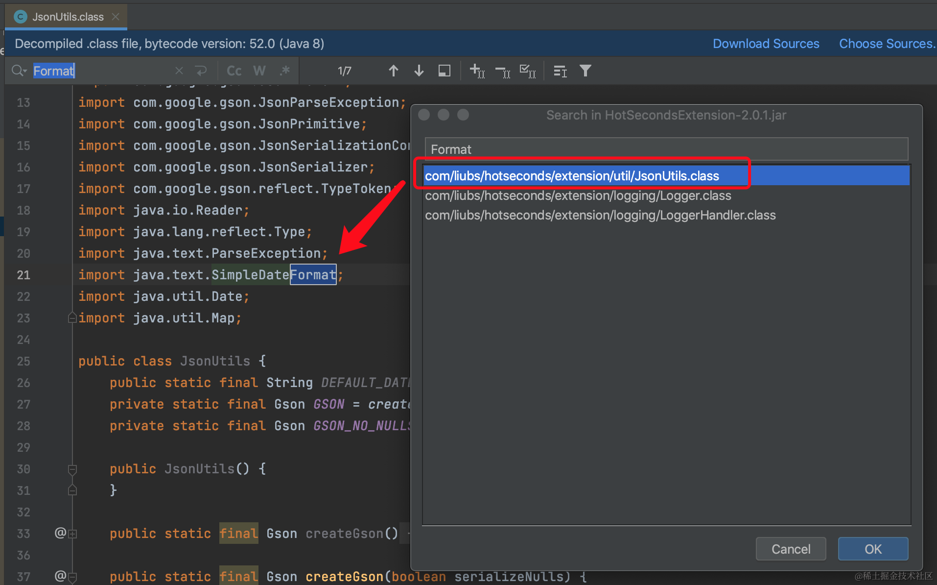This screenshot has width=937, height=585.
Task: Collapse createGson(boolean) method at line 37
Action: coord(72,577)
